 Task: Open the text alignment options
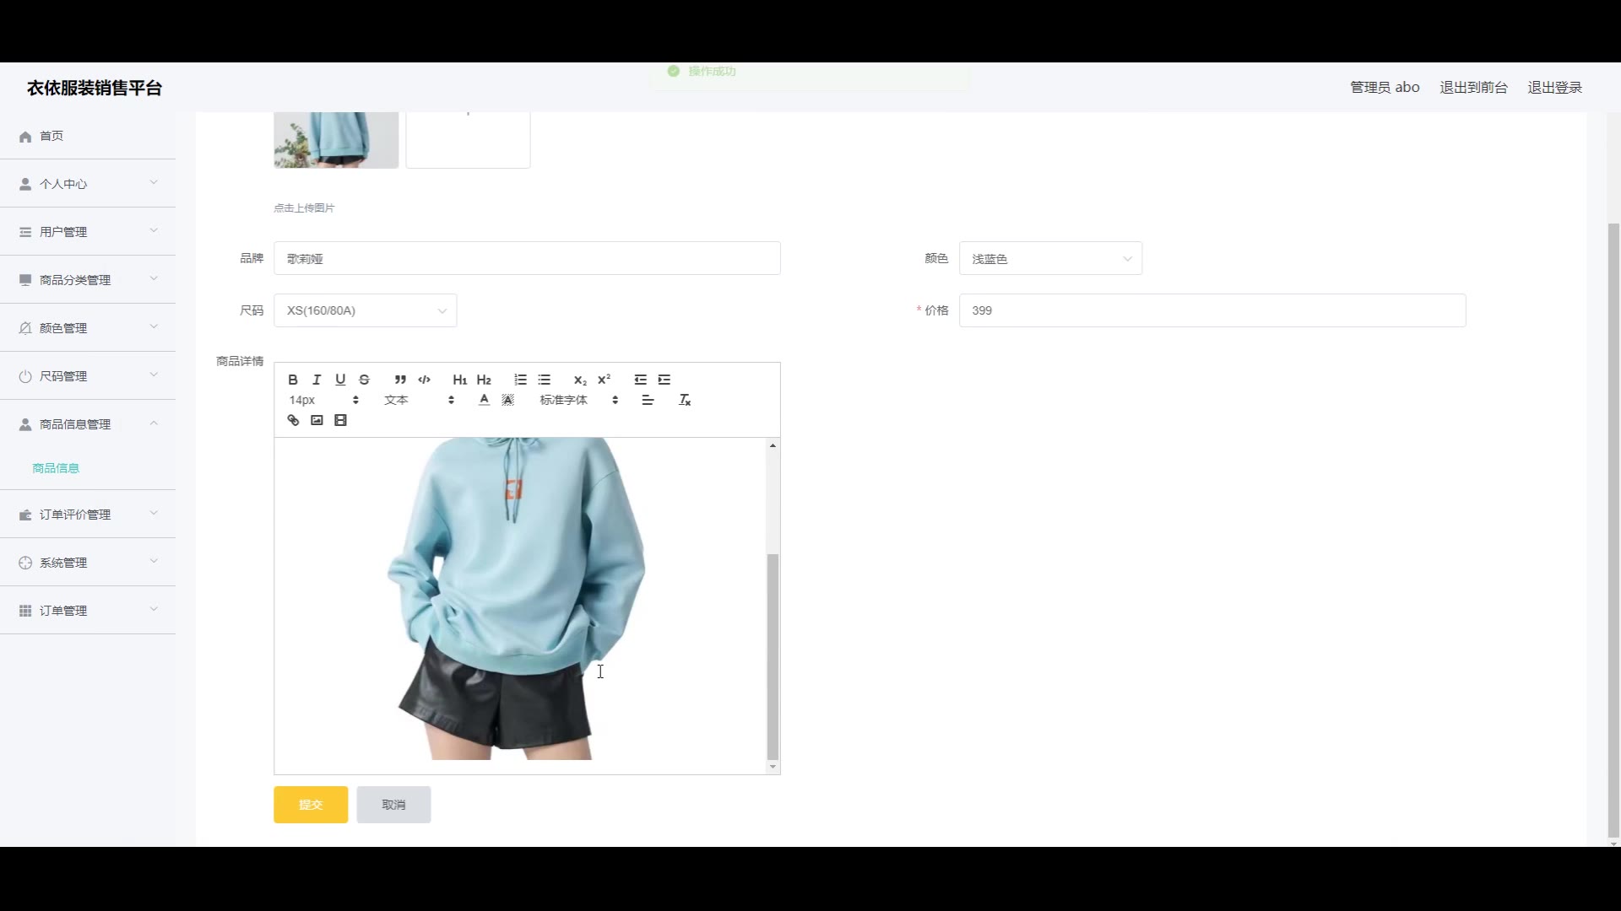click(x=648, y=400)
